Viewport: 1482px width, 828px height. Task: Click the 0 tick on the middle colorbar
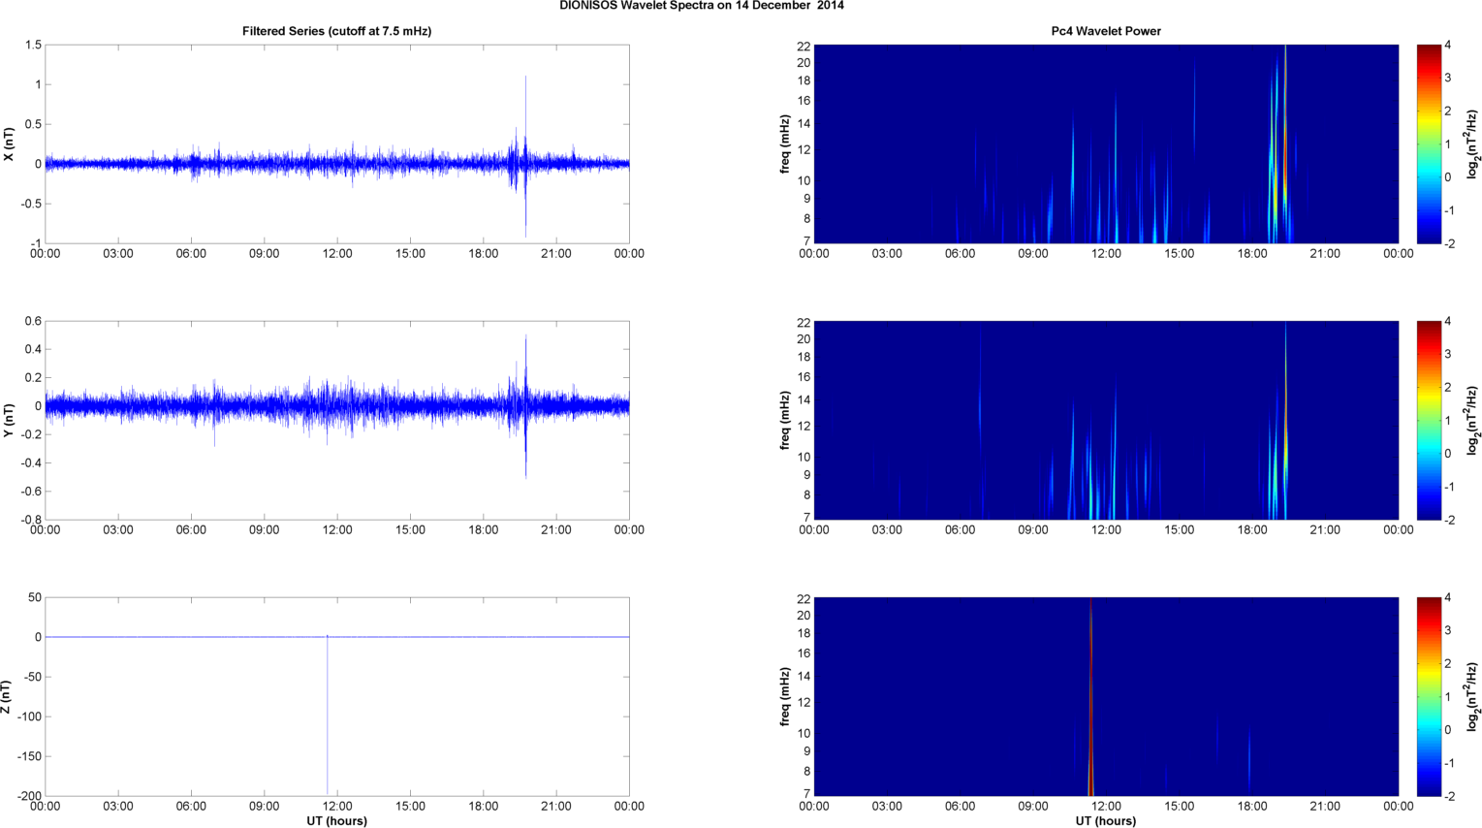pyautogui.click(x=1448, y=454)
